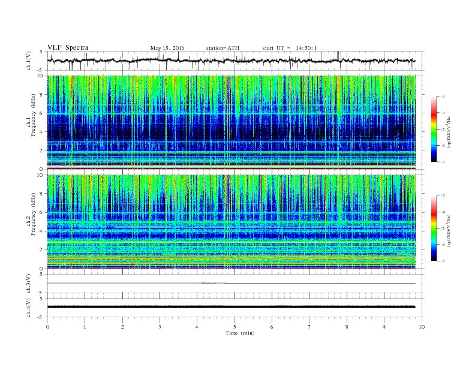475x367 pixels.
Task: Click time axis tick label "9"
Action: (384, 327)
